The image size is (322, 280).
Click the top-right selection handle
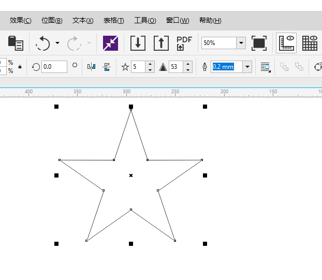click(x=205, y=107)
